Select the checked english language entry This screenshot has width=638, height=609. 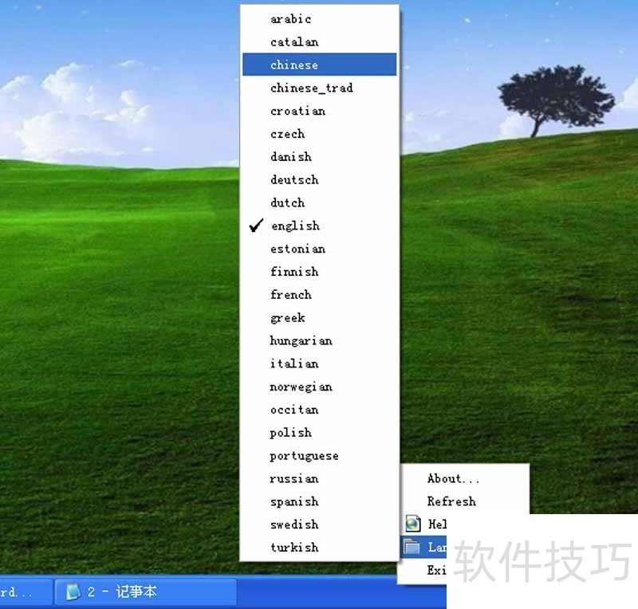tap(320, 226)
